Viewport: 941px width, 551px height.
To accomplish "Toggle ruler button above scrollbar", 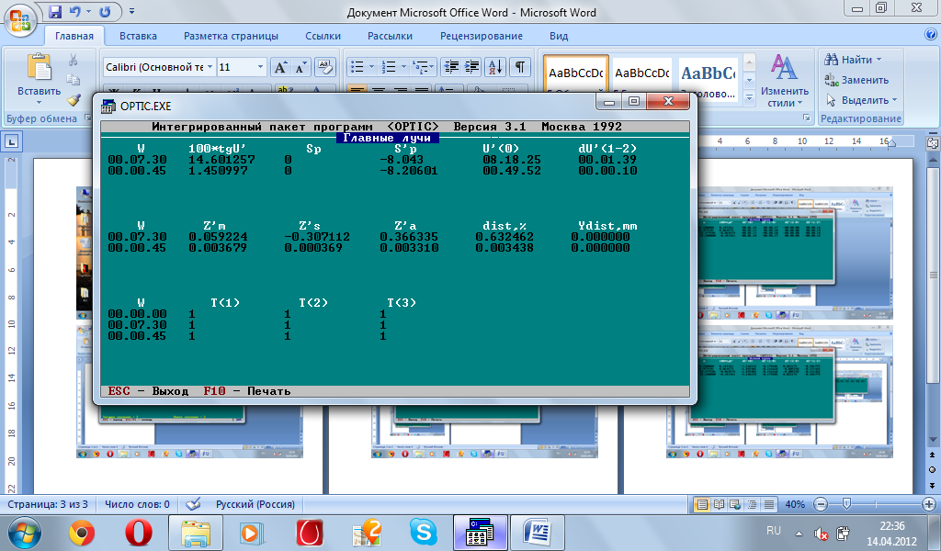I will coord(932,142).
